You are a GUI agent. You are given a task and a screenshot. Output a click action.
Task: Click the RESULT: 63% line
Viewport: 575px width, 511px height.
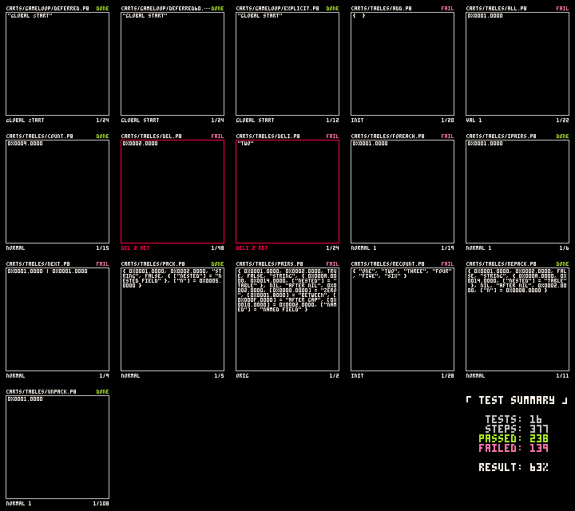point(514,467)
